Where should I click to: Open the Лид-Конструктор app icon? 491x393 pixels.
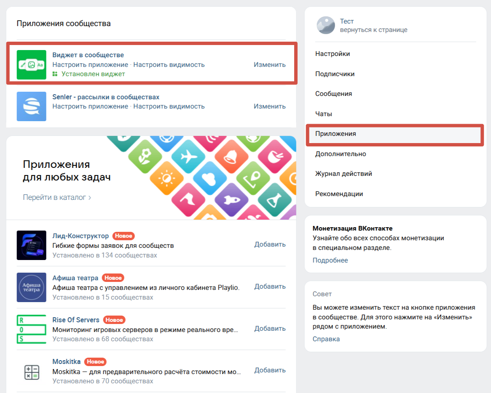31,245
